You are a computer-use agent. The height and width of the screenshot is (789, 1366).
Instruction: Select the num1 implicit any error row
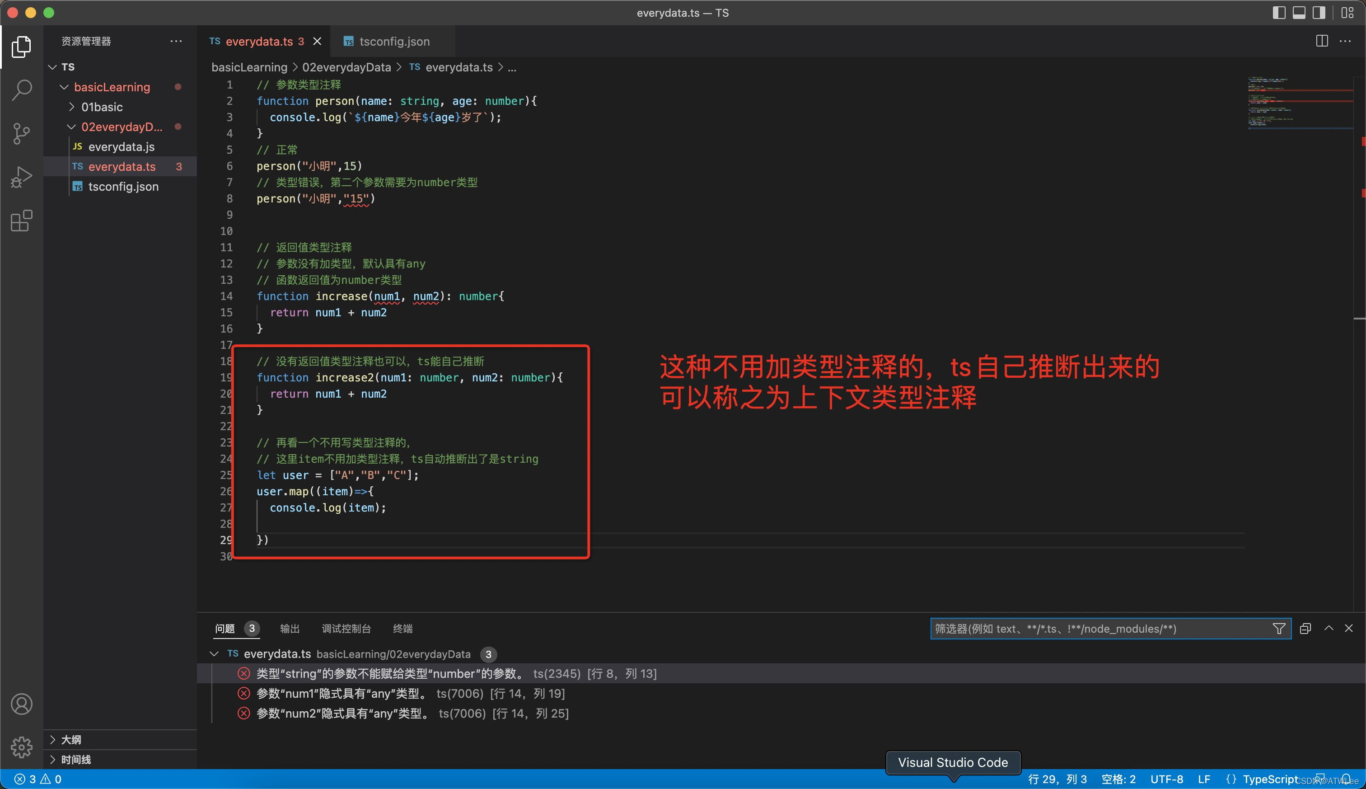coord(781,694)
